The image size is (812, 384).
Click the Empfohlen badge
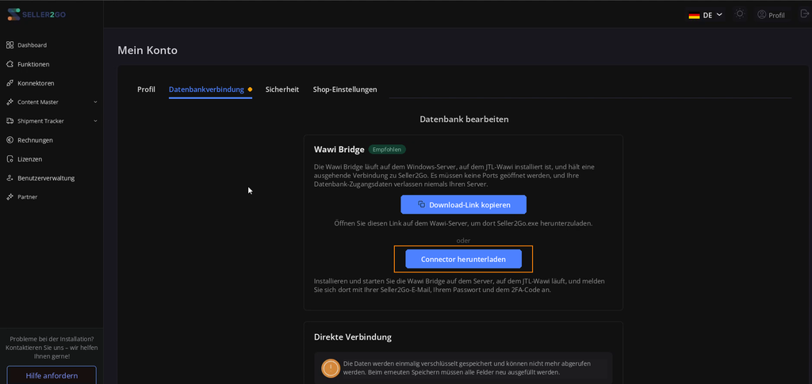387,150
